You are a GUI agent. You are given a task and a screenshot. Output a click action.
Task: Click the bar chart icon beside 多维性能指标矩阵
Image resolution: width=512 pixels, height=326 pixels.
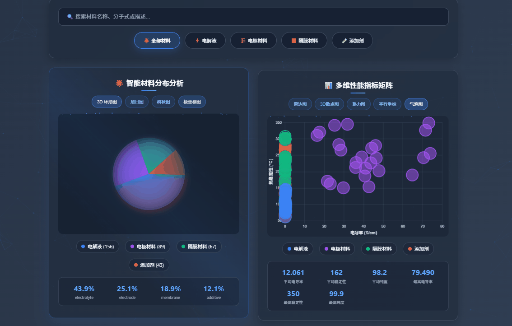(329, 85)
